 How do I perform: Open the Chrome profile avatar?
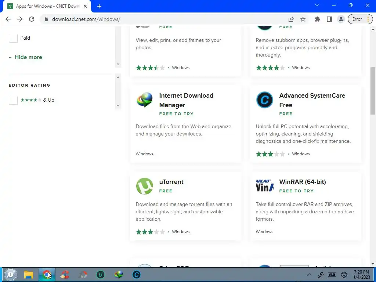[341, 19]
